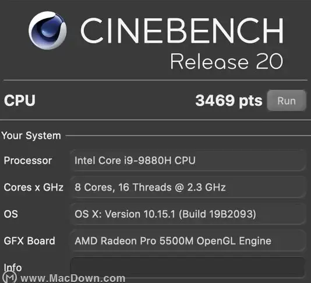Select the GFX Board Radeon Pro field

pos(188,241)
